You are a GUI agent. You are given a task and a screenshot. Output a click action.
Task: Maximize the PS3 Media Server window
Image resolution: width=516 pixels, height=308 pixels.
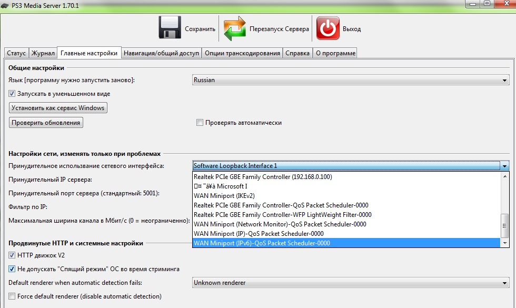tap(487, 4)
